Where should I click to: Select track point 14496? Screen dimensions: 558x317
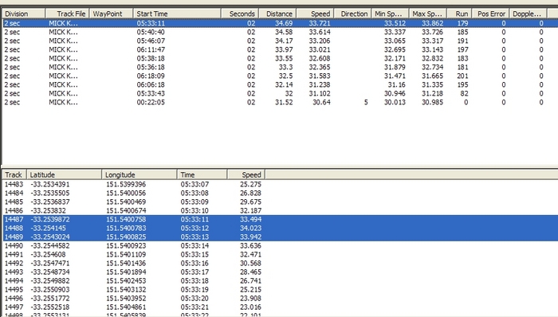pos(281,298)
